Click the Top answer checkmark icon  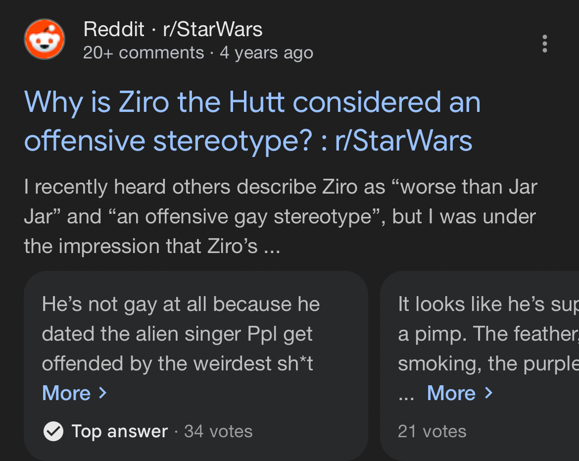53,431
